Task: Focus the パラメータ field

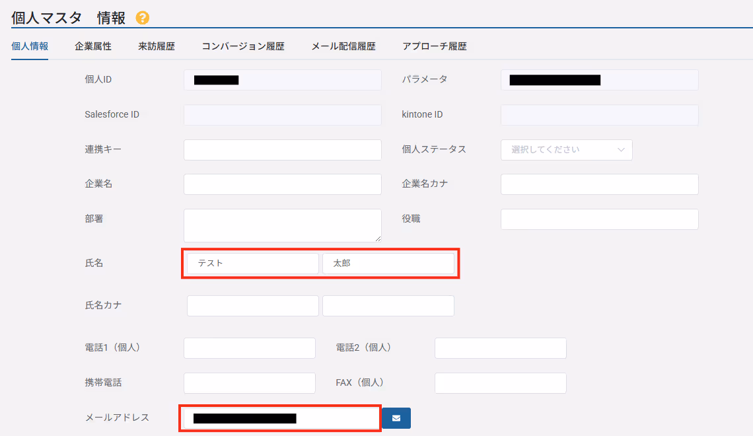Action: (x=599, y=80)
